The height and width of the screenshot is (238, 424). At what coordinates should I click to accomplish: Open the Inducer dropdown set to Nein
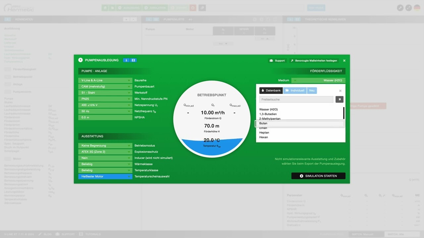coord(105,158)
